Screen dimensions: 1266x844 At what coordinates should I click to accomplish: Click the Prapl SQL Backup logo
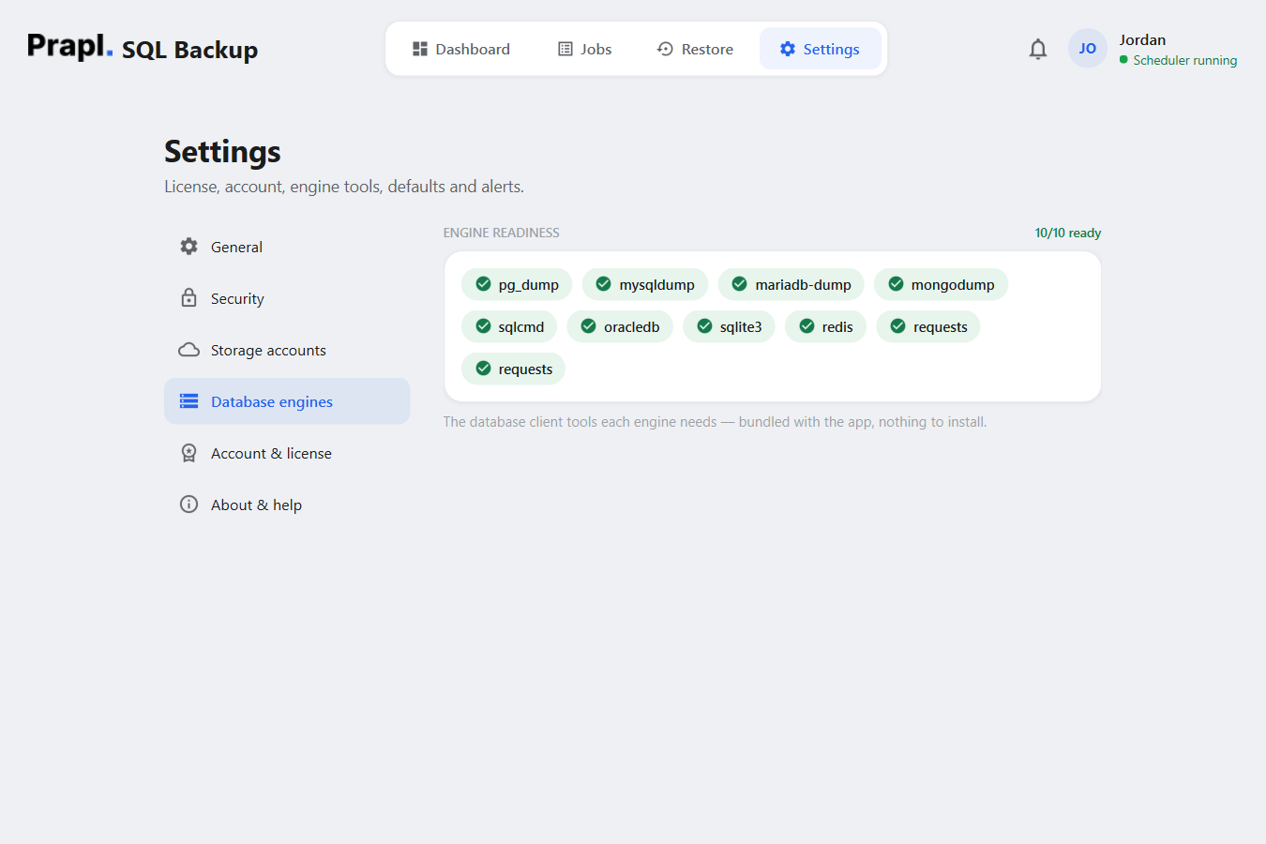pyautogui.click(x=143, y=47)
